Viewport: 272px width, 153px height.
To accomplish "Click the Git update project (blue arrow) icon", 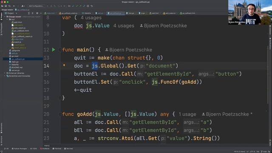I will (x=73, y=6).
